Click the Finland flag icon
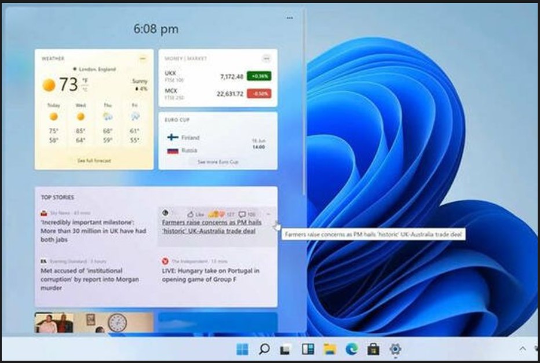The image size is (540, 363). coord(173,137)
